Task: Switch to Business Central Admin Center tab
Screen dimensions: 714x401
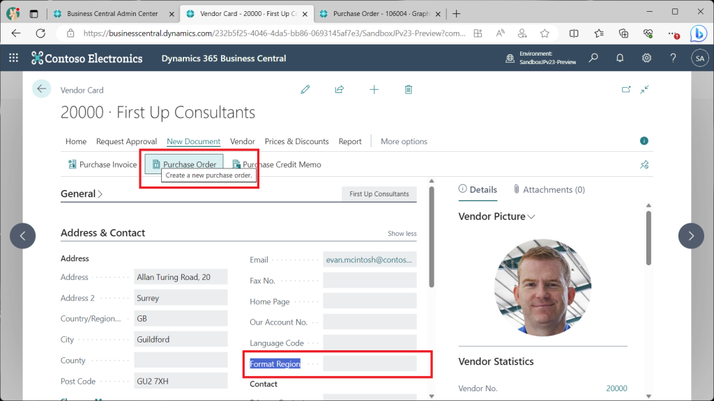Action: pos(112,14)
